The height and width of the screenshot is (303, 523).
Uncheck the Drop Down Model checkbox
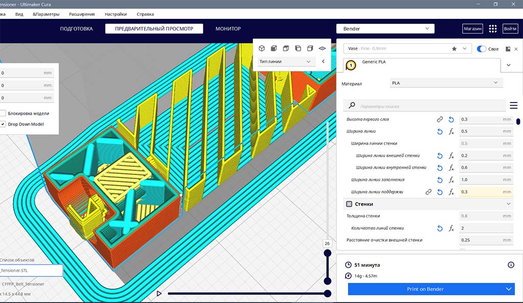(3, 124)
